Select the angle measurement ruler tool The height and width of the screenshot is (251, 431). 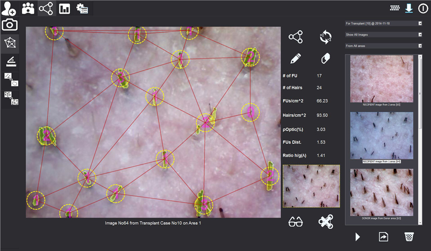click(x=10, y=62)
